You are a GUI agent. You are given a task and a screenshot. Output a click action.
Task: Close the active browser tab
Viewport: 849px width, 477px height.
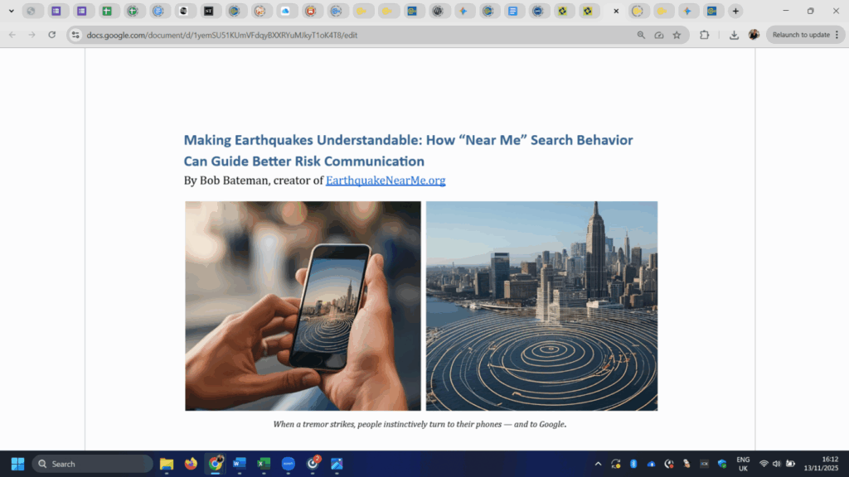tap(616, 11)
